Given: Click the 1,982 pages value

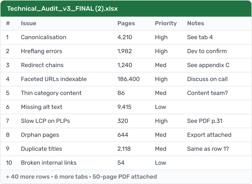Looking at the screenshot, I should click(125, 51).
